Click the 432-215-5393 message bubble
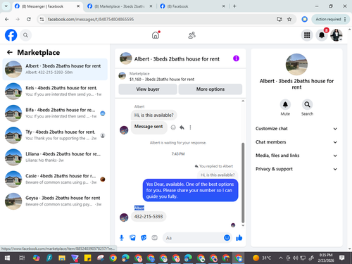352x264 pixels. point(149,216)
